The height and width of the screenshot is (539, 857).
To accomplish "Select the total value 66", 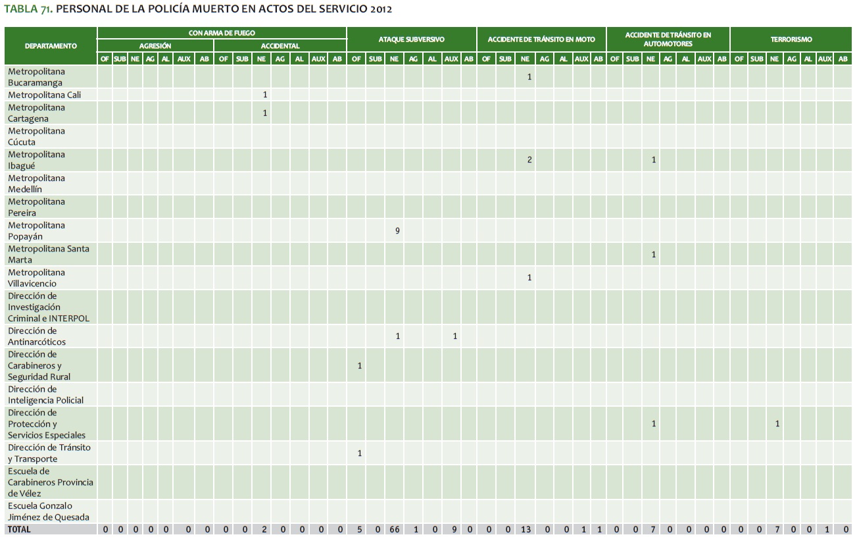I will 394,530.
